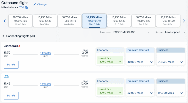Click the pencil Change icon
Screen dimensions: 188x103
34,5
